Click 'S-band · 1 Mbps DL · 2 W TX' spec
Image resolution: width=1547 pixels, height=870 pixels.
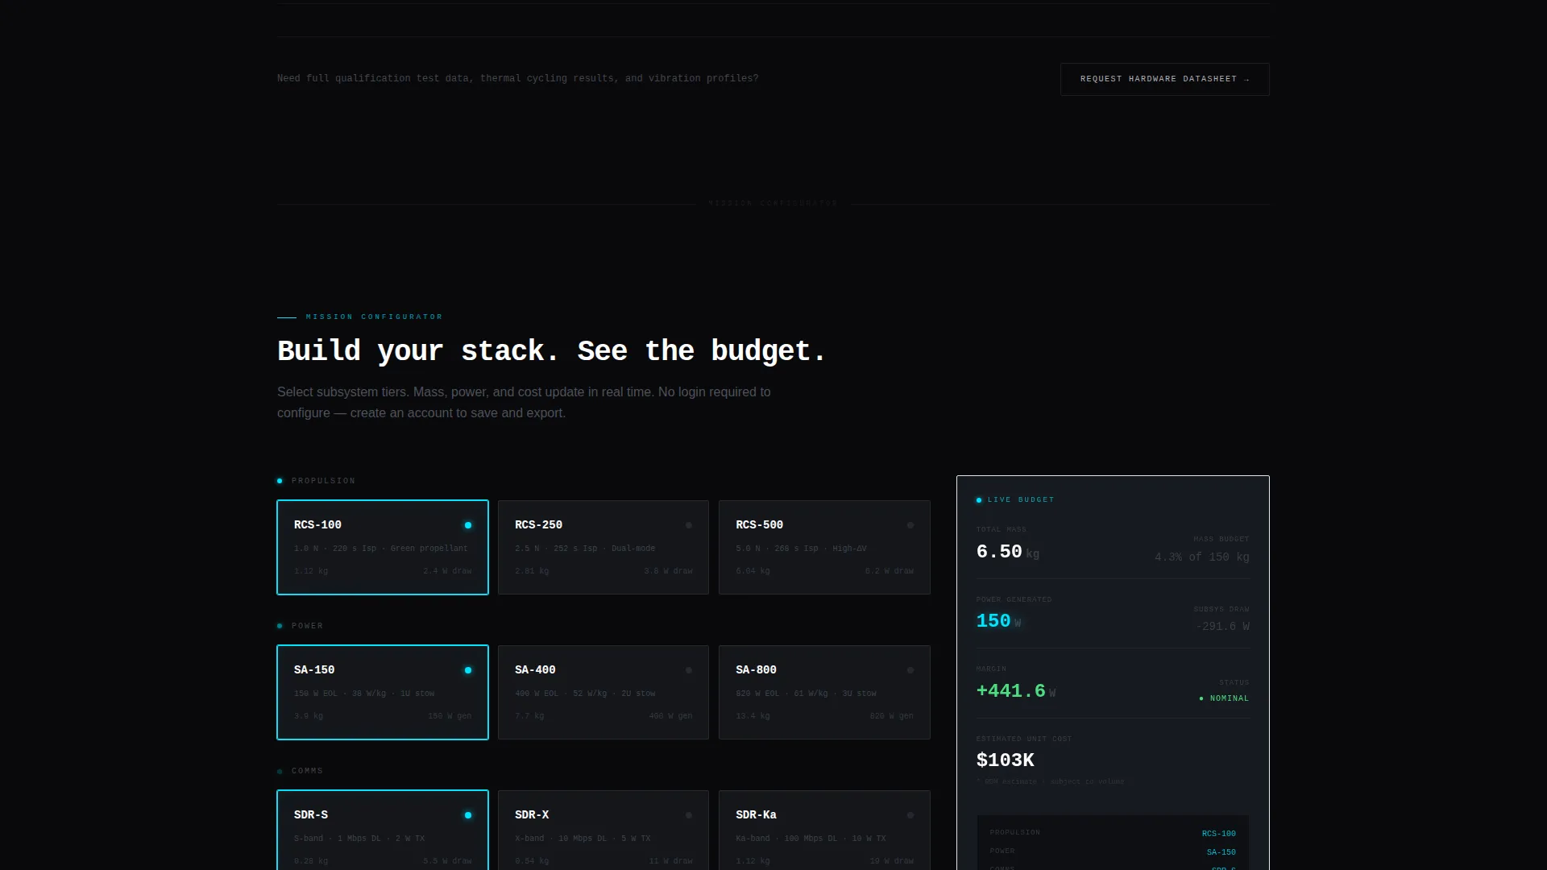[359, 839]
